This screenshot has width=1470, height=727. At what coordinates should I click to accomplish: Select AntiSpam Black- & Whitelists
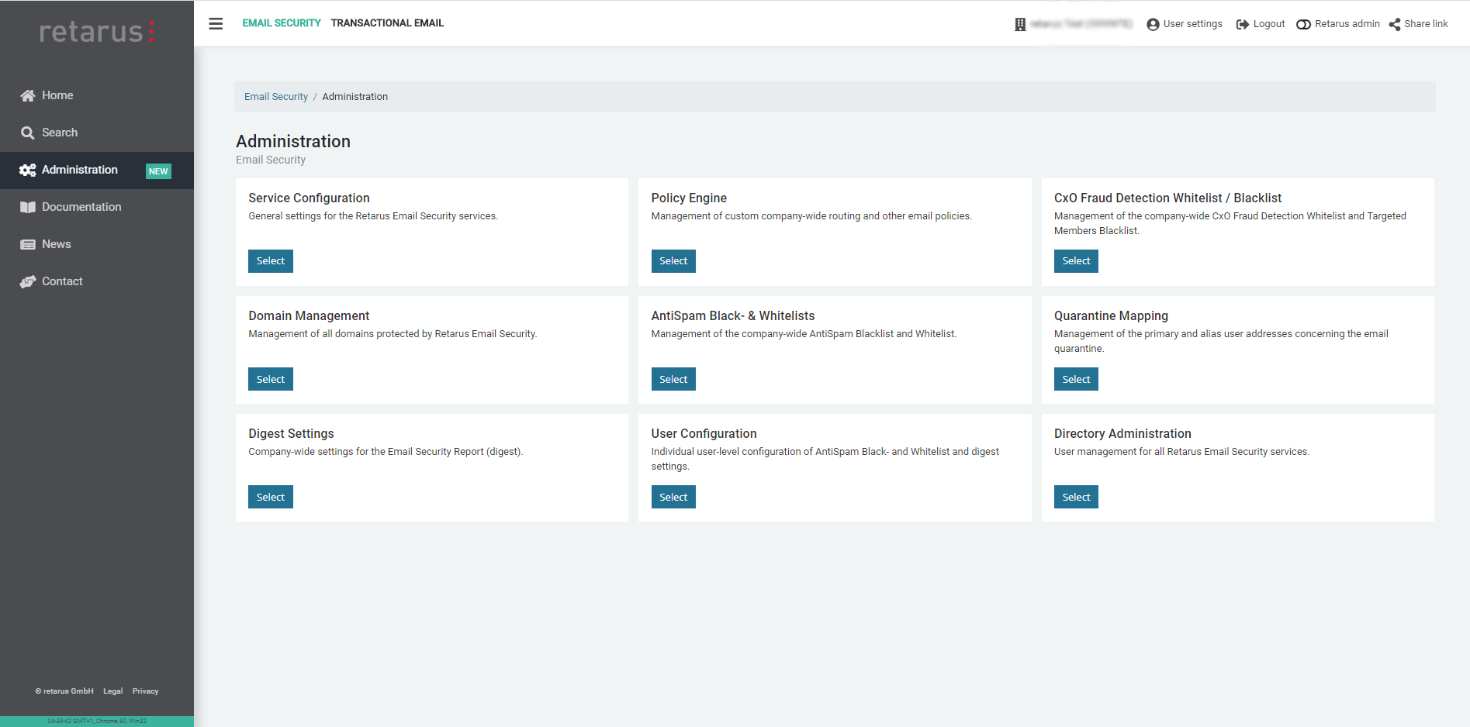(673, 379)
